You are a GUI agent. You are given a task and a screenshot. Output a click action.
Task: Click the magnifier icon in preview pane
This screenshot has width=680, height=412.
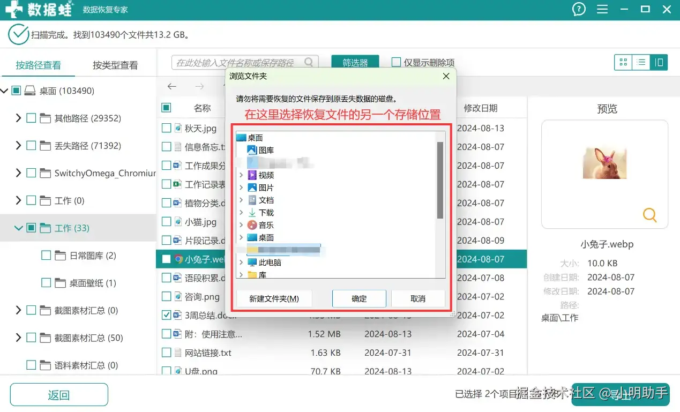tap(649, 215)
